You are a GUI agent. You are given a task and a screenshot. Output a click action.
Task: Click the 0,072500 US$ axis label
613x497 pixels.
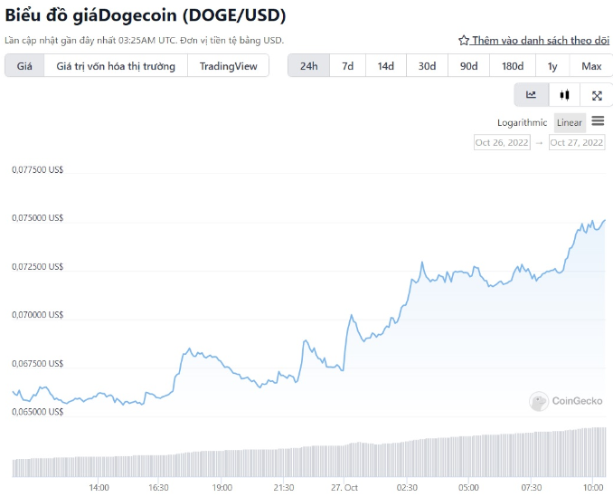click(38, 267)
